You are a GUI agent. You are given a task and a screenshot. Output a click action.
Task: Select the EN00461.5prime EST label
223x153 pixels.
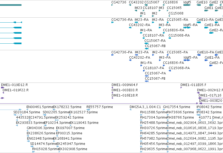click(x=40, y=107)
